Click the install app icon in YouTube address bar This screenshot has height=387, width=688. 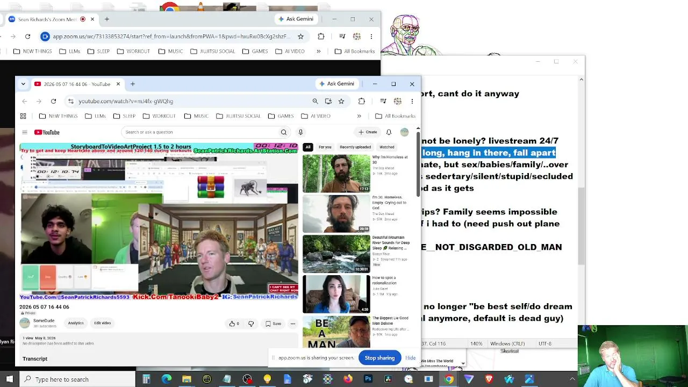328,101
